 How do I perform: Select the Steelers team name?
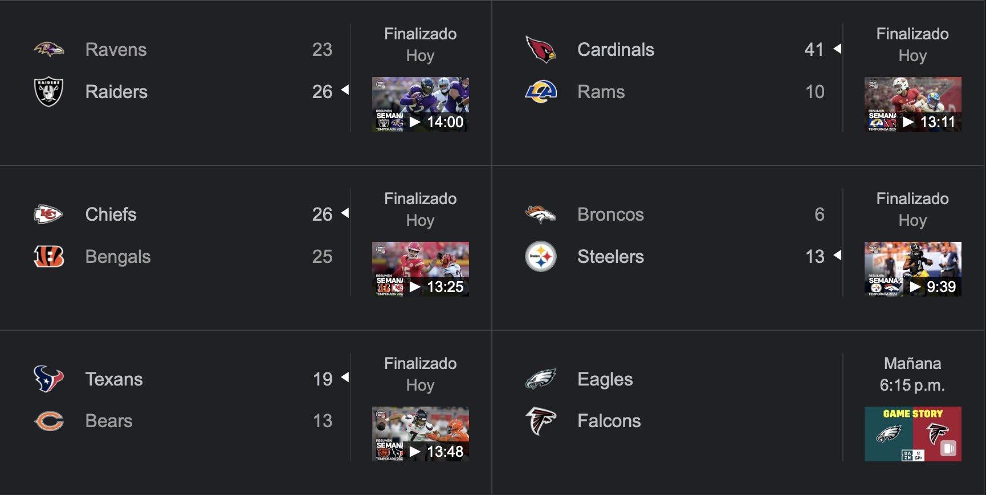pos(610,257)
